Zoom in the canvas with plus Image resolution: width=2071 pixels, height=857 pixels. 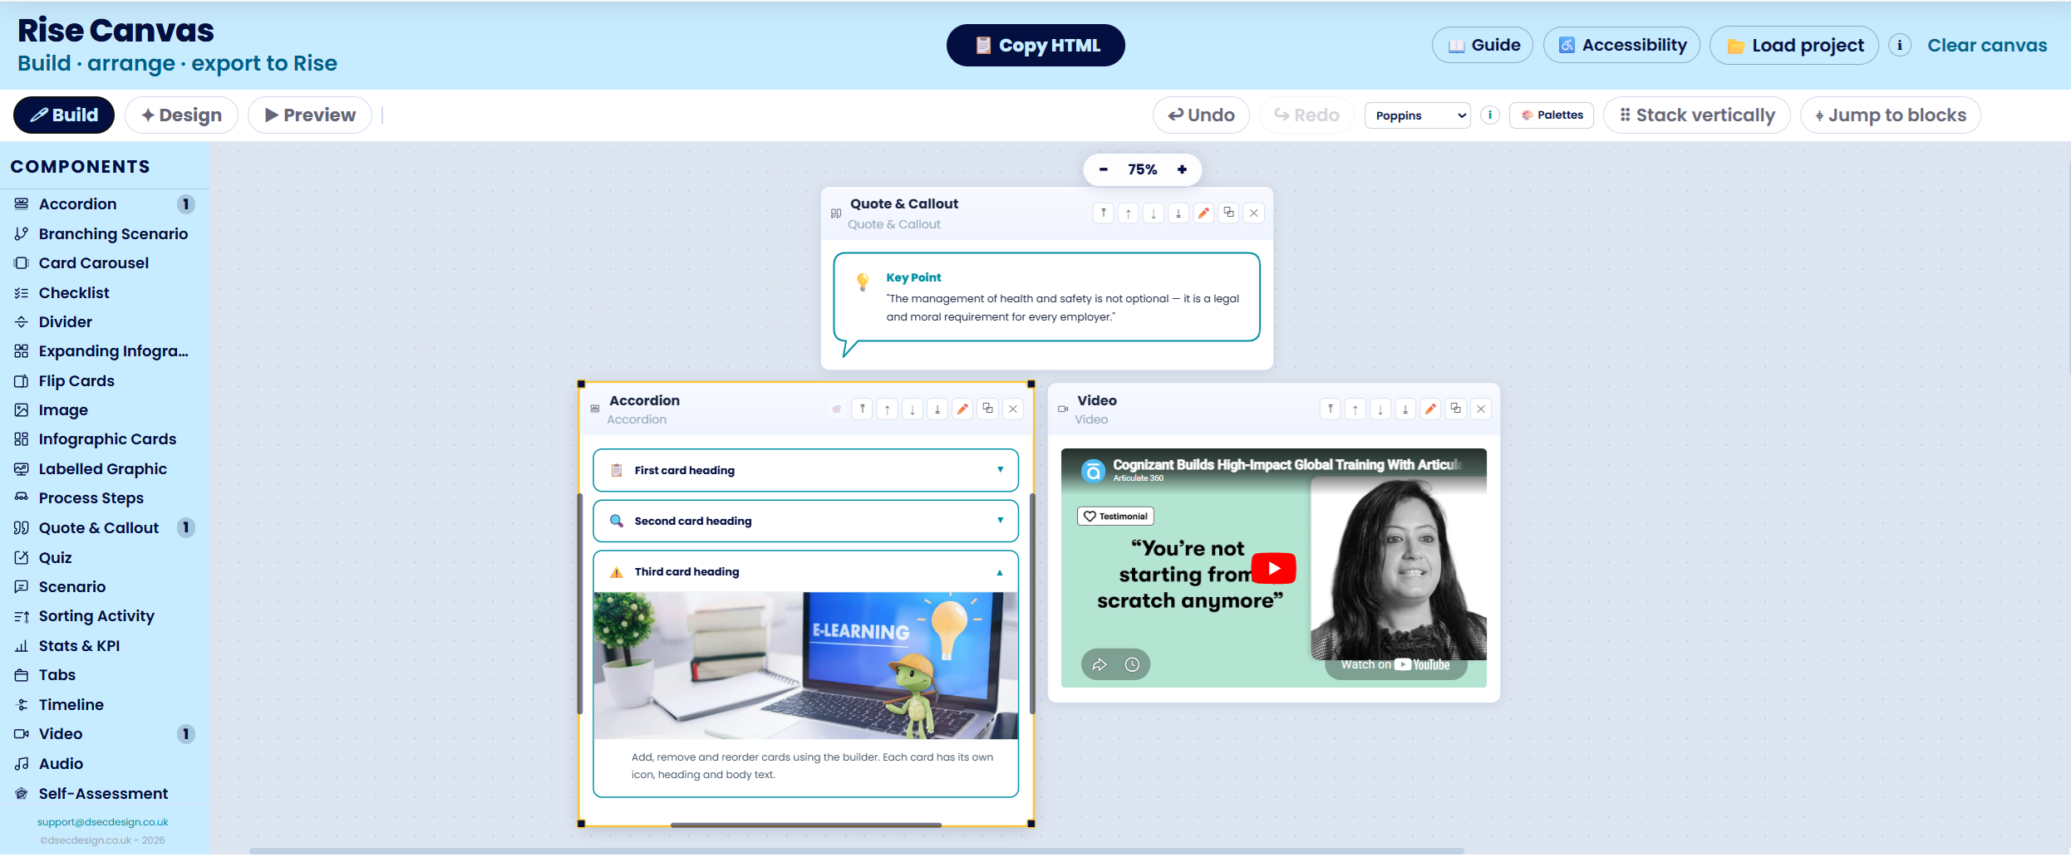[x=1182, y=170]
